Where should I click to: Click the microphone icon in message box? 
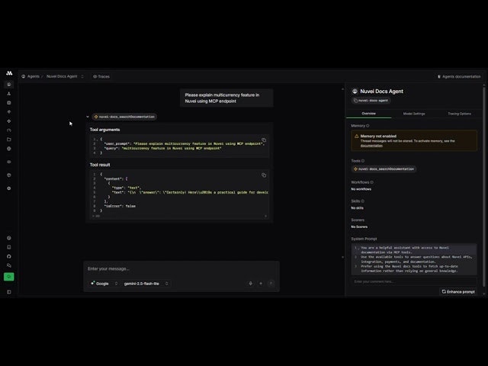click(251, 283)
